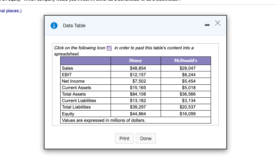Select the McDonald's column header

click(185, 61)
